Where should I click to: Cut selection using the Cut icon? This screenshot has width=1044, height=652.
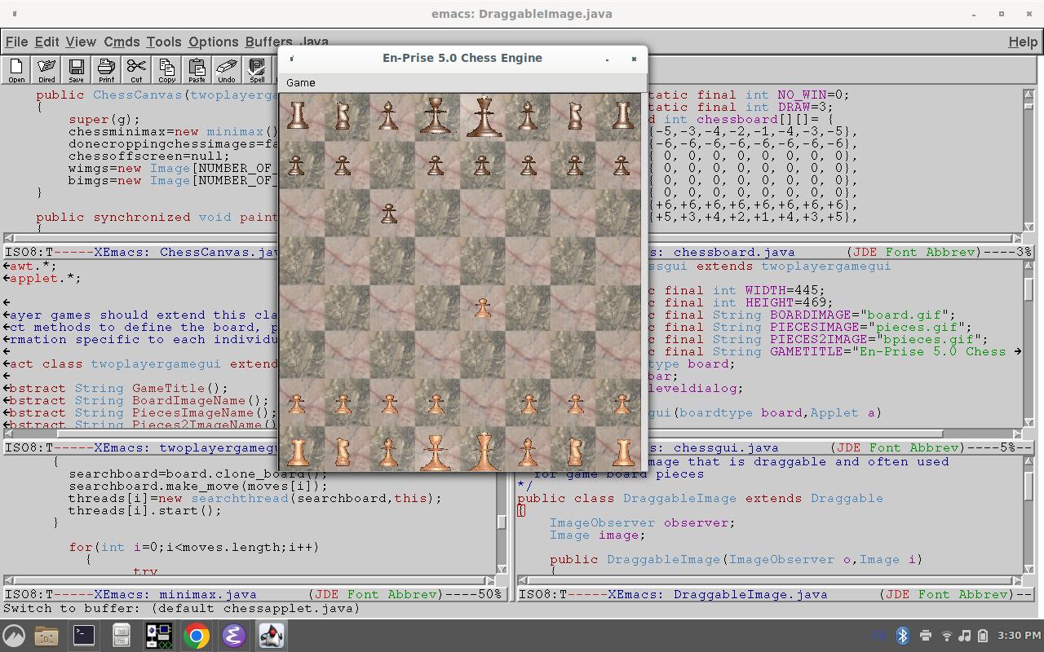coord(136,70)
